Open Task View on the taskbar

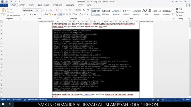10,104
